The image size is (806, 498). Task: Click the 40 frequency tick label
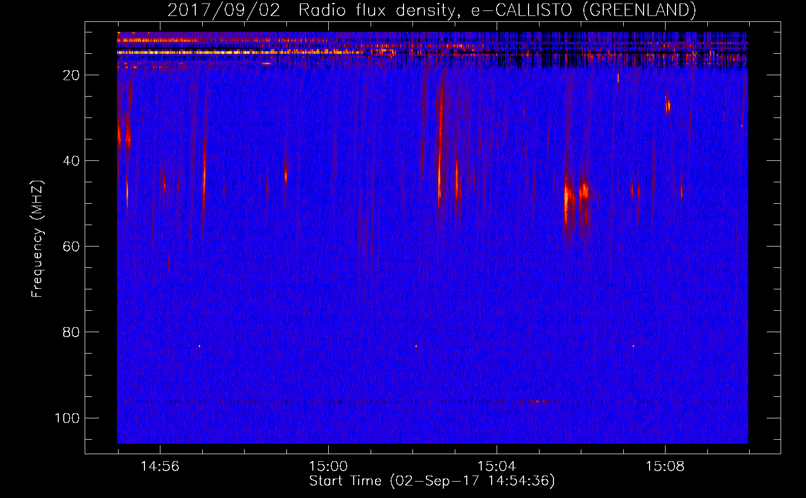(x=71, y=161)
